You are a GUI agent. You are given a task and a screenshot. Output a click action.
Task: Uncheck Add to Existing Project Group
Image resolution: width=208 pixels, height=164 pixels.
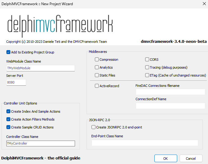[8, 52]
